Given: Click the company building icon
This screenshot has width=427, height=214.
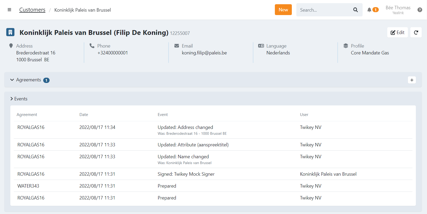Looking at the screenshot, I should point(10,32).
